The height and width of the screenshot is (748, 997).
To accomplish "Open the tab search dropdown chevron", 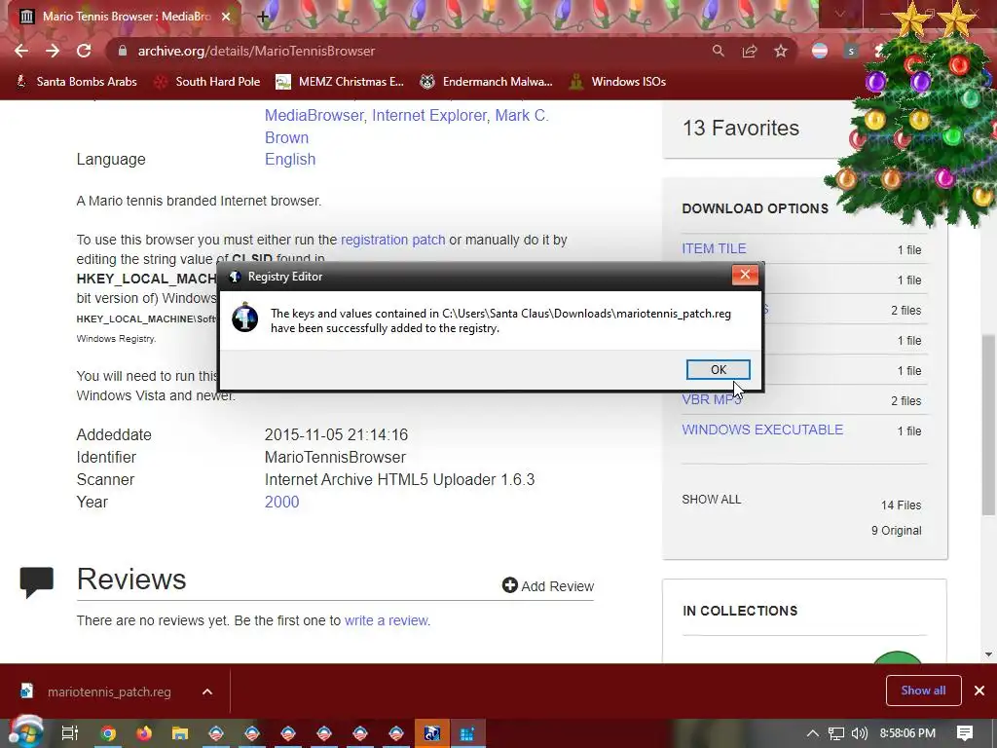I will point(839,14).
